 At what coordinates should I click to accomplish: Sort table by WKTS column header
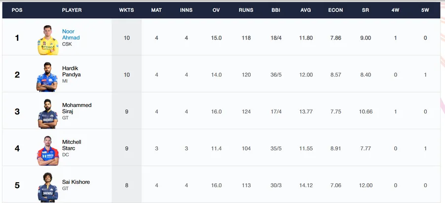(127, 10)
